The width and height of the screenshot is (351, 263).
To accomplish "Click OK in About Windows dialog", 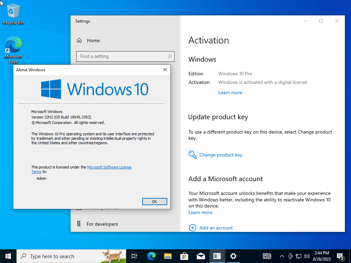I will (x=155, y=201).
